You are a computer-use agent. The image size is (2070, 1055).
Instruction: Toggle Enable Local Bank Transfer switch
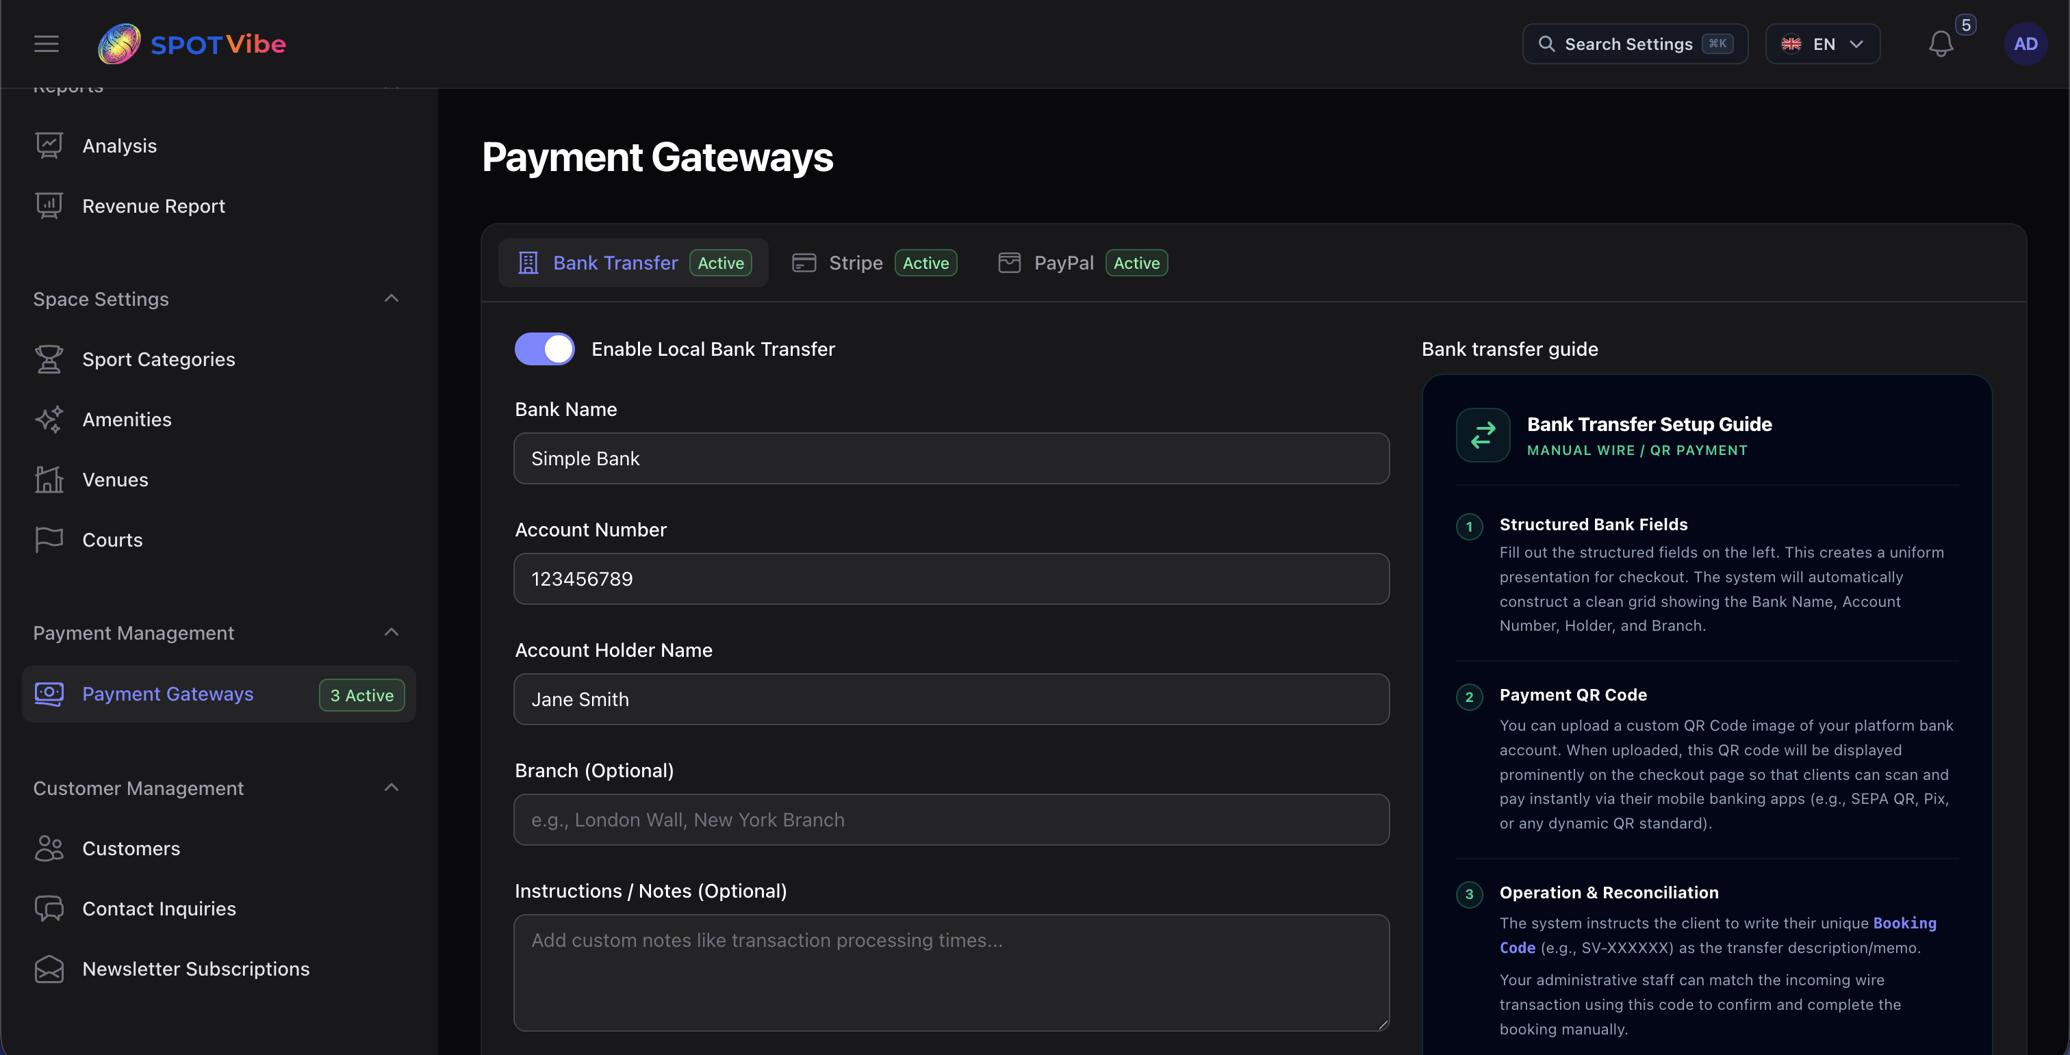tap(544, 348)
